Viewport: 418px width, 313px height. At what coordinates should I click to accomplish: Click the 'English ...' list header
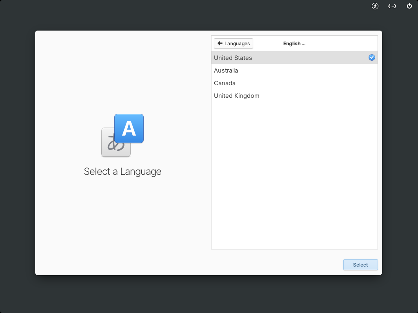[x=294, y=43]
